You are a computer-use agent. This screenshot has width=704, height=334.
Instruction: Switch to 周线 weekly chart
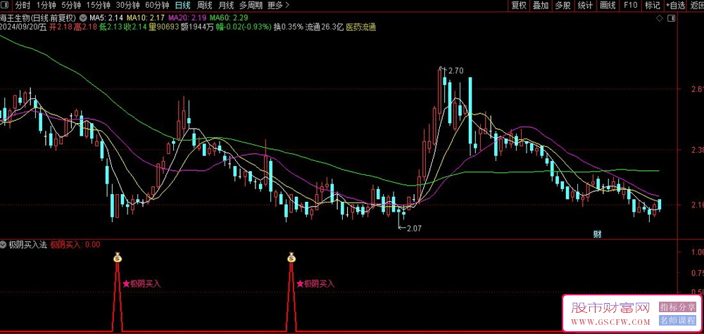tap(205, 6)
